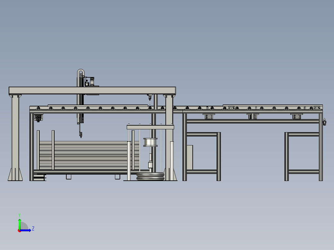Viewport: 334px width, 250px height.
Task: Click the green Y axis arrow of the triad
Action: point(20,224)
